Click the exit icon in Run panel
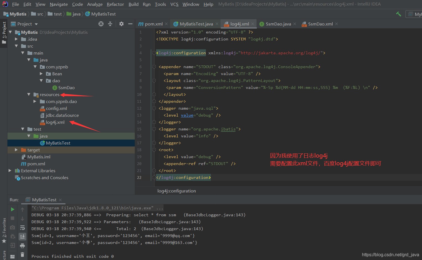 (12, 245)
